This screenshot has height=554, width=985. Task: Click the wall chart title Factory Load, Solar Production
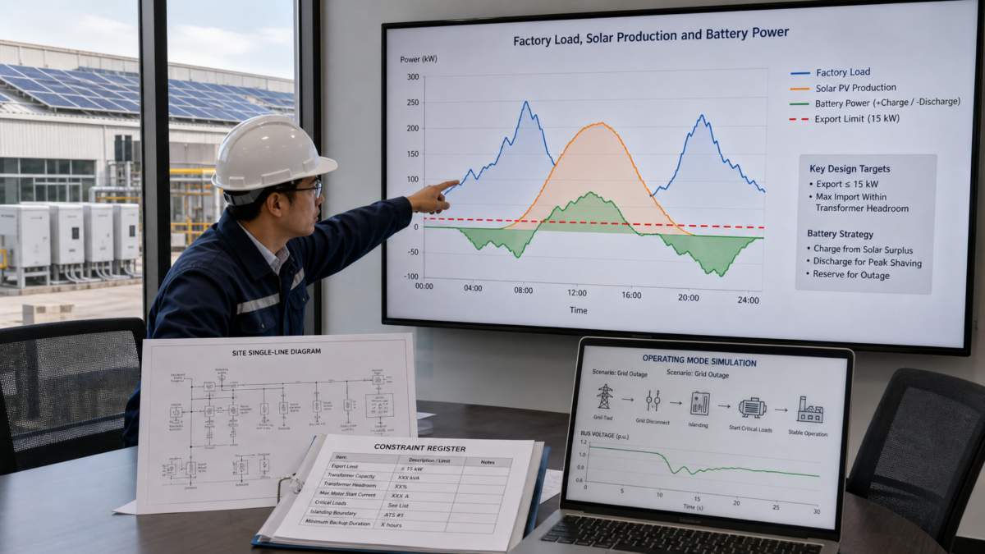[x=651, y=37]
